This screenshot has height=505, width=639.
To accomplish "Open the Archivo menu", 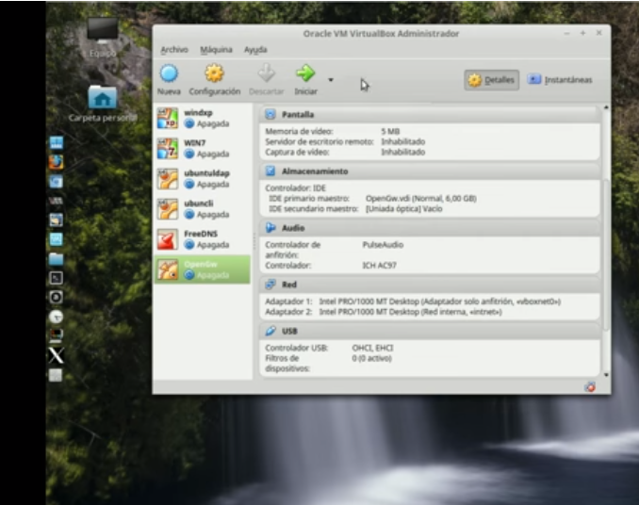I will click(x=174, y=50).
